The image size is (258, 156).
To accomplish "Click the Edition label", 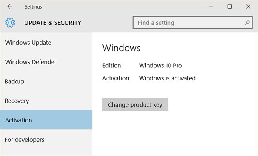I will [111, 66].
